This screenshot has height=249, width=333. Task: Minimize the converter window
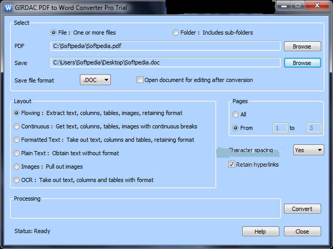tap(284, 5)
